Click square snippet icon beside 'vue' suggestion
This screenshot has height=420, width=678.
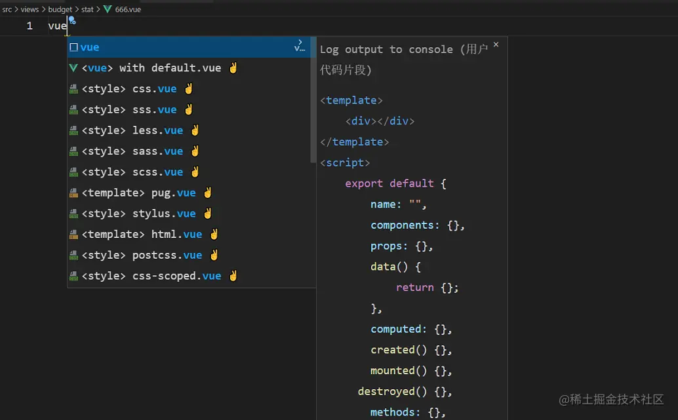(x=73, y=47)
